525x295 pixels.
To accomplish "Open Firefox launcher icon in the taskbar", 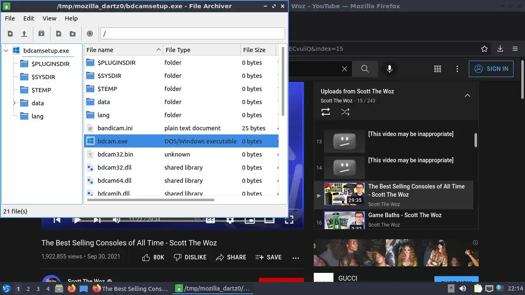I will tap(72, 289).
